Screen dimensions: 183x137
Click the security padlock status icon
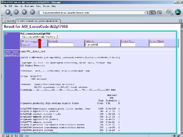179,136
